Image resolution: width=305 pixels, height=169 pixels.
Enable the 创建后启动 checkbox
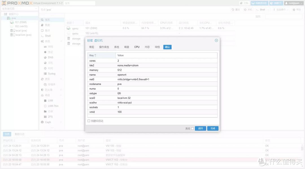pos(89,121)
